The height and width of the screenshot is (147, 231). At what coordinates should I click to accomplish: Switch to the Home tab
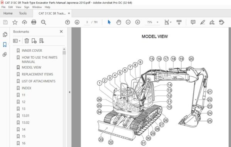click(8, 13)
